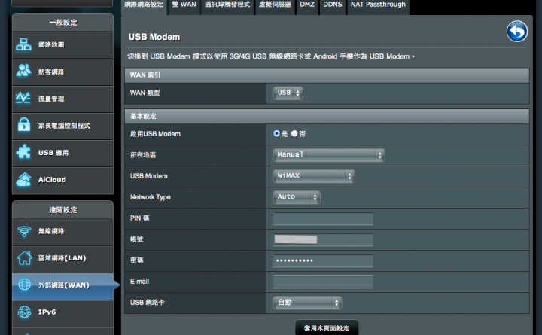Click the 啟用USB Modem row label

[x=155, y=134]
